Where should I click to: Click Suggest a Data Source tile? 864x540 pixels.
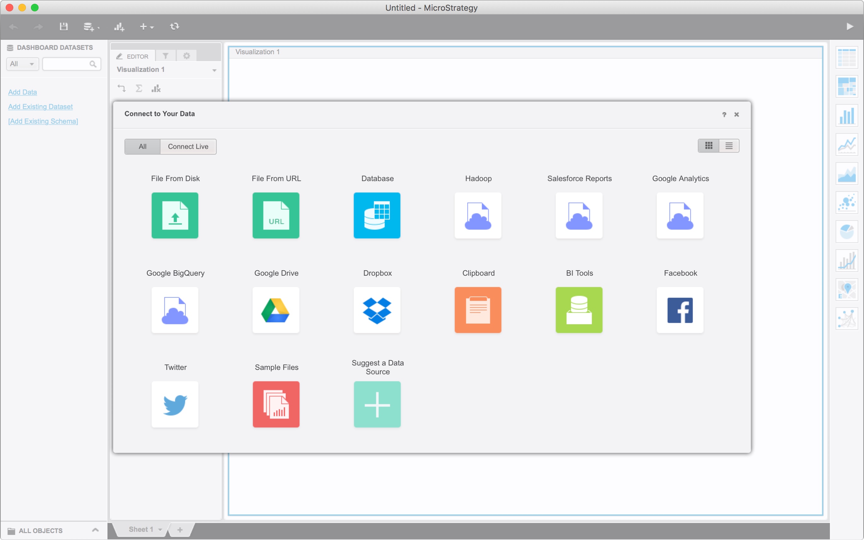click(377, 404)
